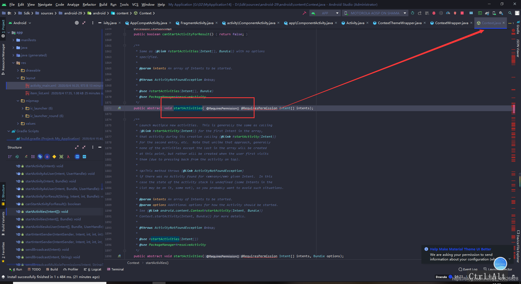Open the Android project view dropdown
This screenshot has width=521, height=284.
tap(20, 23)
